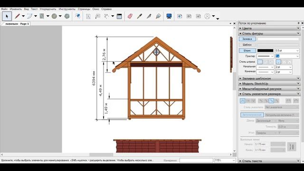Open Line tool options arrow
The width and height of the screenshot is (304, 171).
point(23,16)
